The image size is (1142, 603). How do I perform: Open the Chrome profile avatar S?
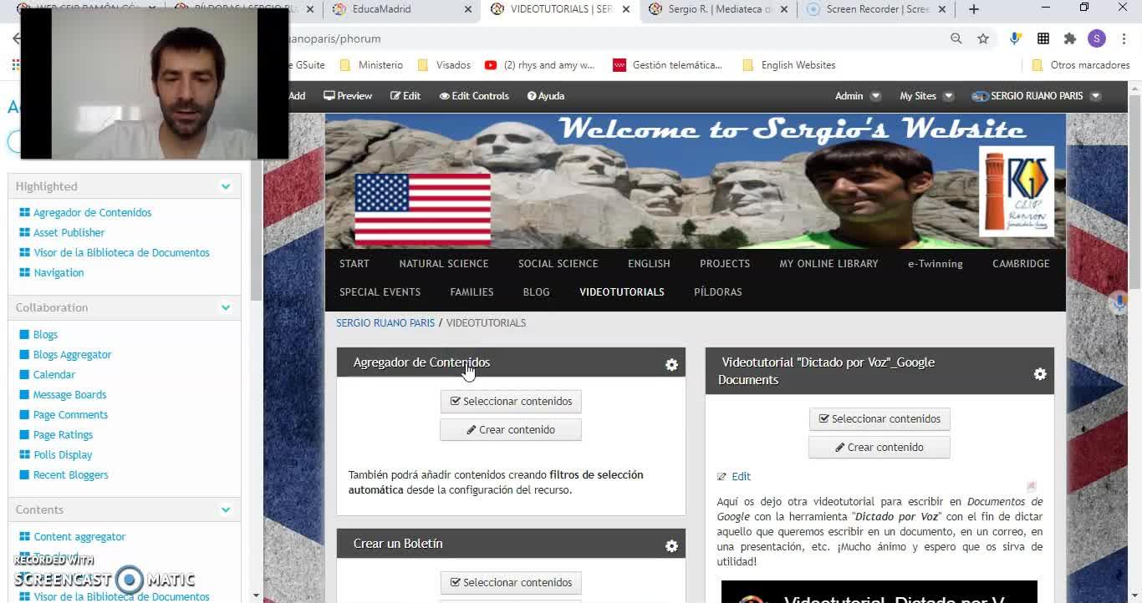pos(1097,38)
